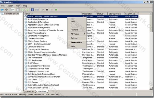Click gear icon of CNG Key Isolation

click(x=26, y=38)
